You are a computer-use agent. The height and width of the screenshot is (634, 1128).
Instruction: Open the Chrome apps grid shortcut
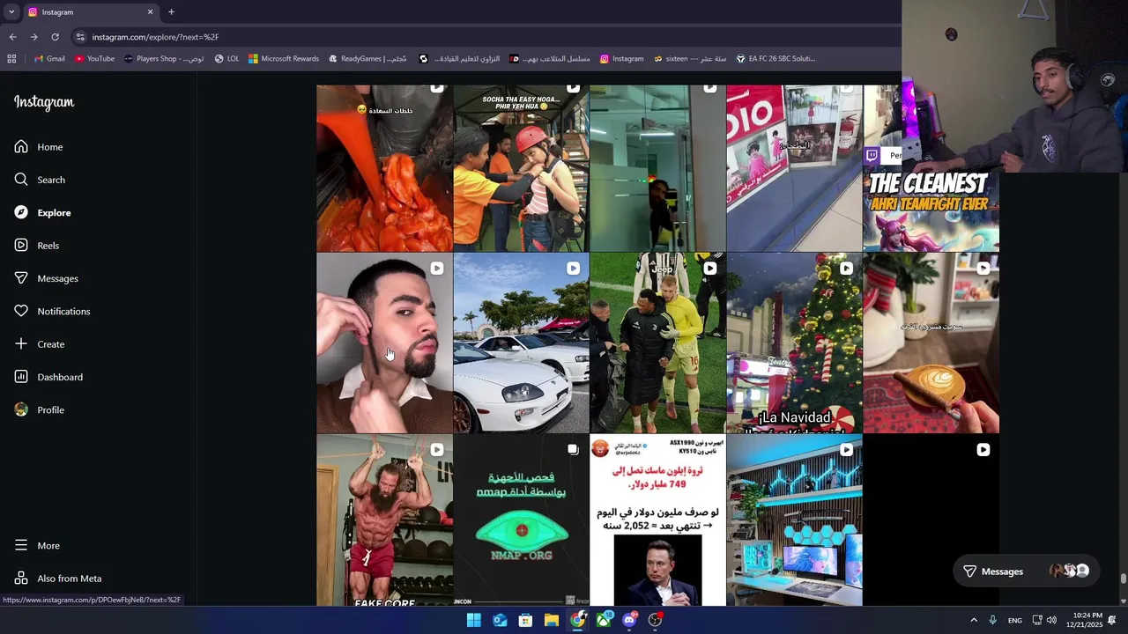[x=11, y=59]
